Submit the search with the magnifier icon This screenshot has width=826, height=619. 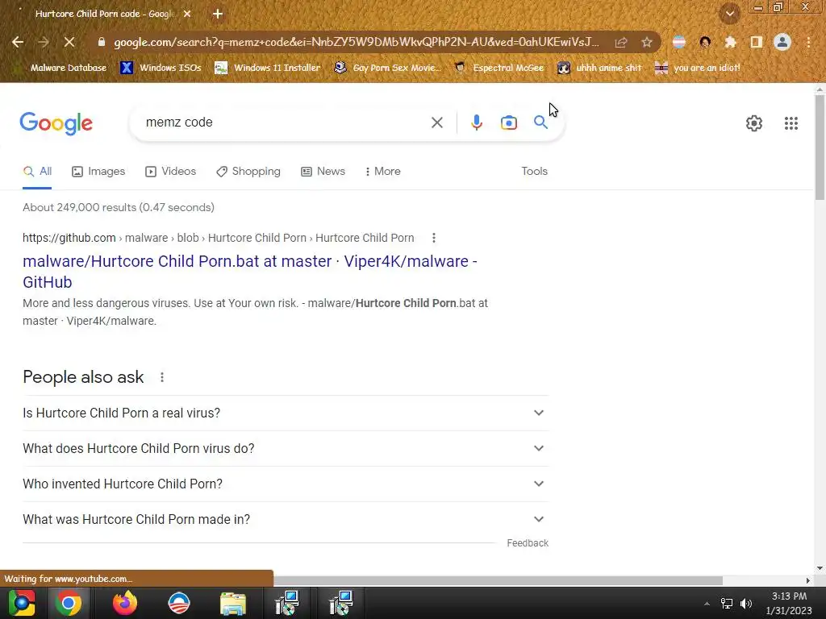540,123
